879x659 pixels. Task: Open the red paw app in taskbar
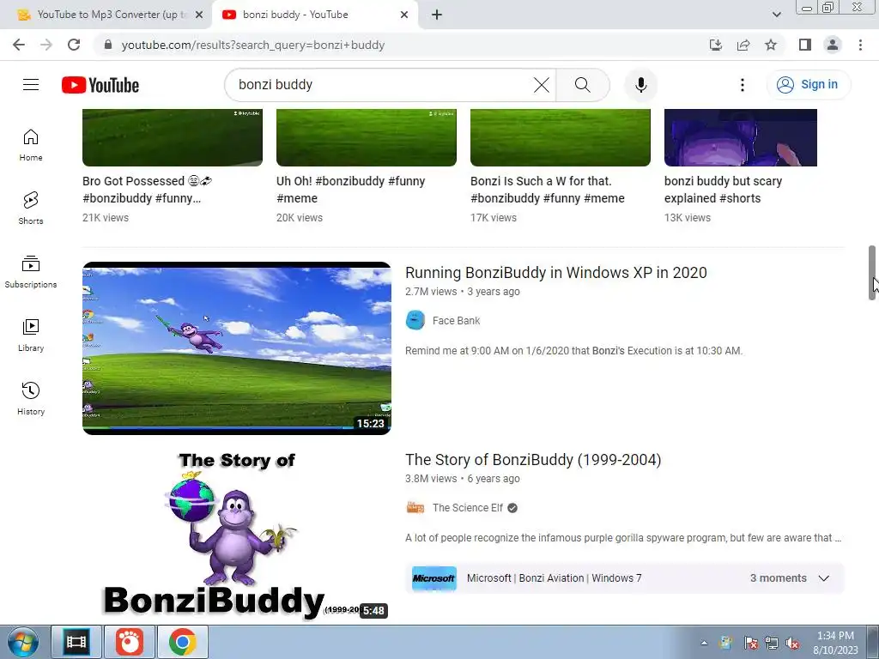[130, 642]
